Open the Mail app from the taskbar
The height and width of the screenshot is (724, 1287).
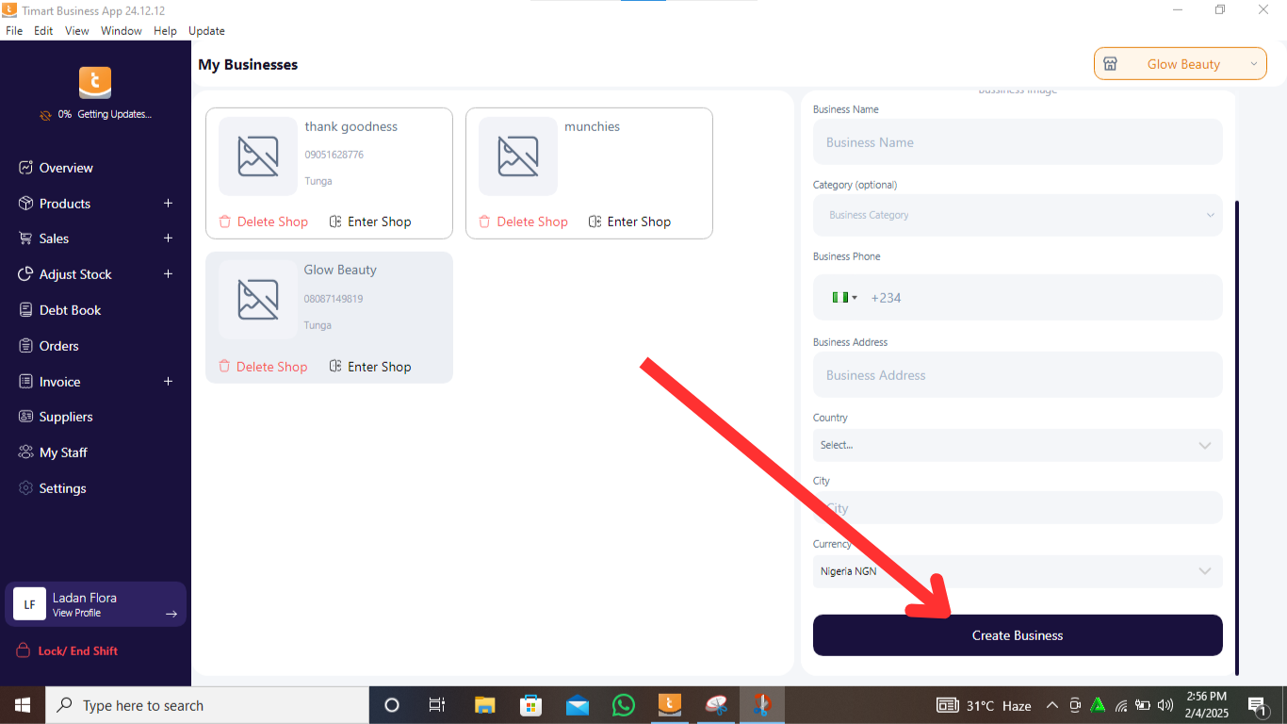point(578,705)
